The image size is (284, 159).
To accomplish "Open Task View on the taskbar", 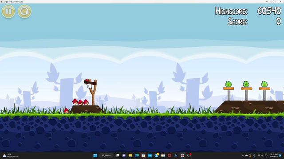I will (118, 155).
